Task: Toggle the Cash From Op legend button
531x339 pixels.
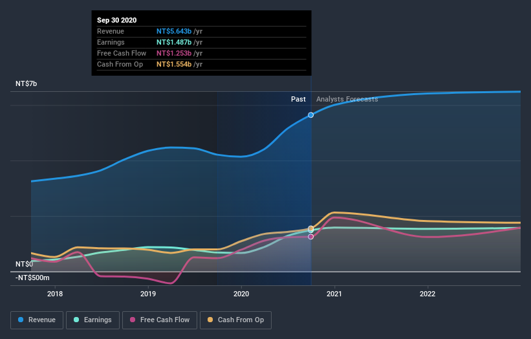Action: [235, 320]
